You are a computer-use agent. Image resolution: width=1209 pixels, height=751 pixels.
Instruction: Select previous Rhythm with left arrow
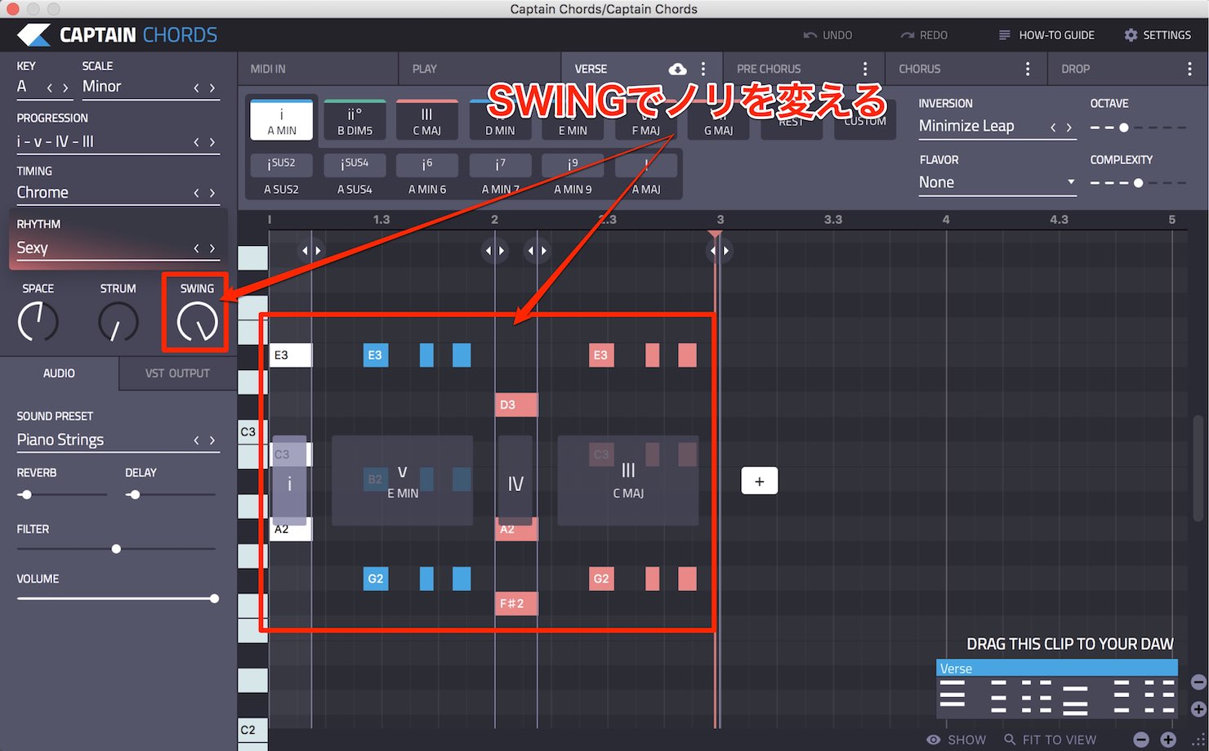196,248
